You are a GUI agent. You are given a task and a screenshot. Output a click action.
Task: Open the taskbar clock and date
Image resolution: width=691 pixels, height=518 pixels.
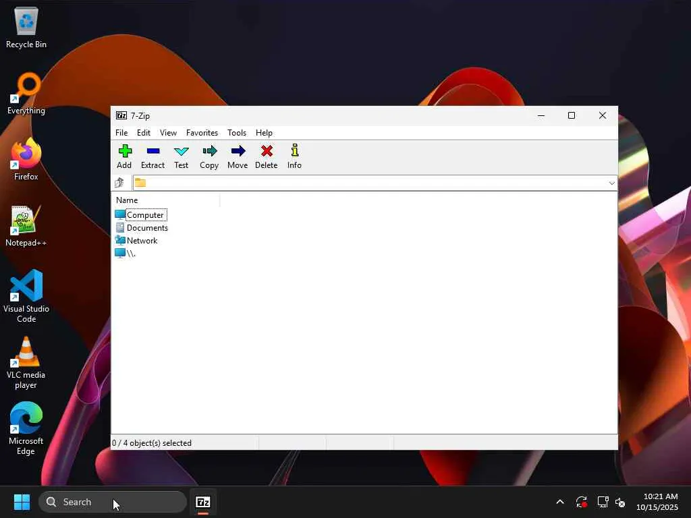(x=657, y=502)
